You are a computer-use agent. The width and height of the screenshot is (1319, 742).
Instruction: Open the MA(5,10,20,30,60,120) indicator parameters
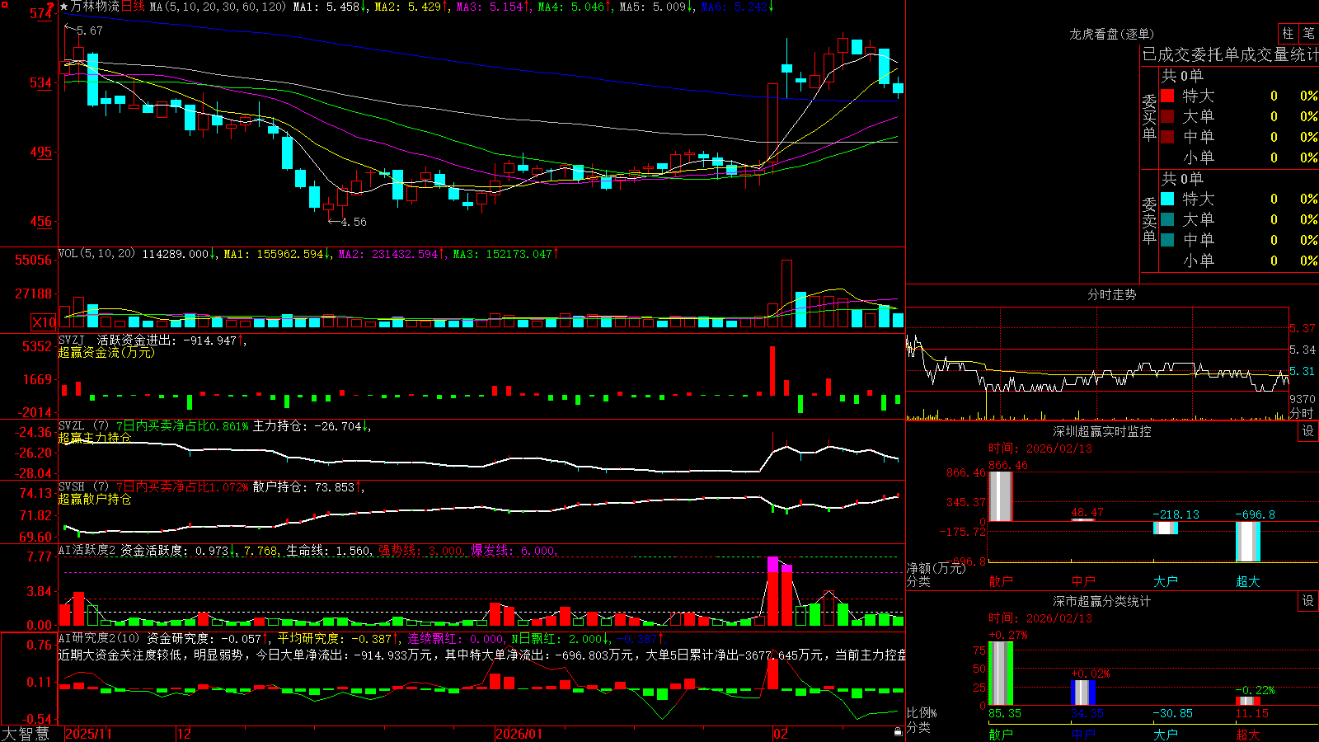pos(218,7)
